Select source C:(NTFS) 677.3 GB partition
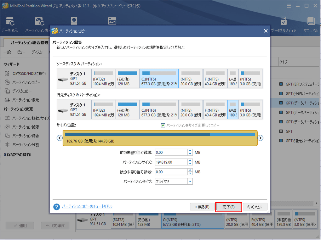The image size is (321, 240). click(x=159, y=79)
